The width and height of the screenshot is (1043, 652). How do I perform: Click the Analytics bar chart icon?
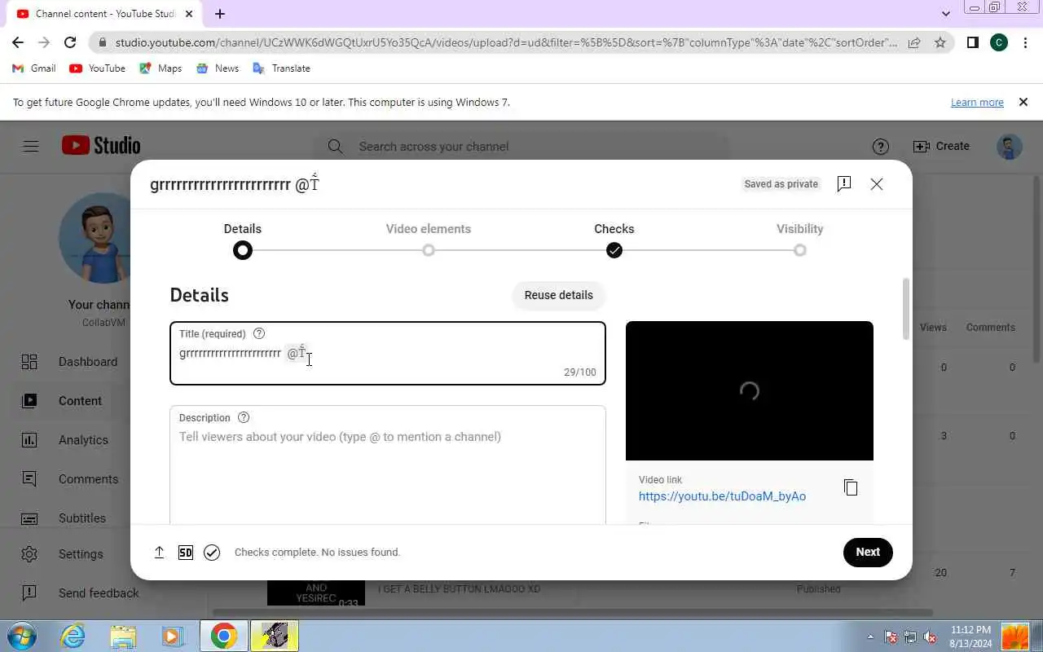(29, 440)
